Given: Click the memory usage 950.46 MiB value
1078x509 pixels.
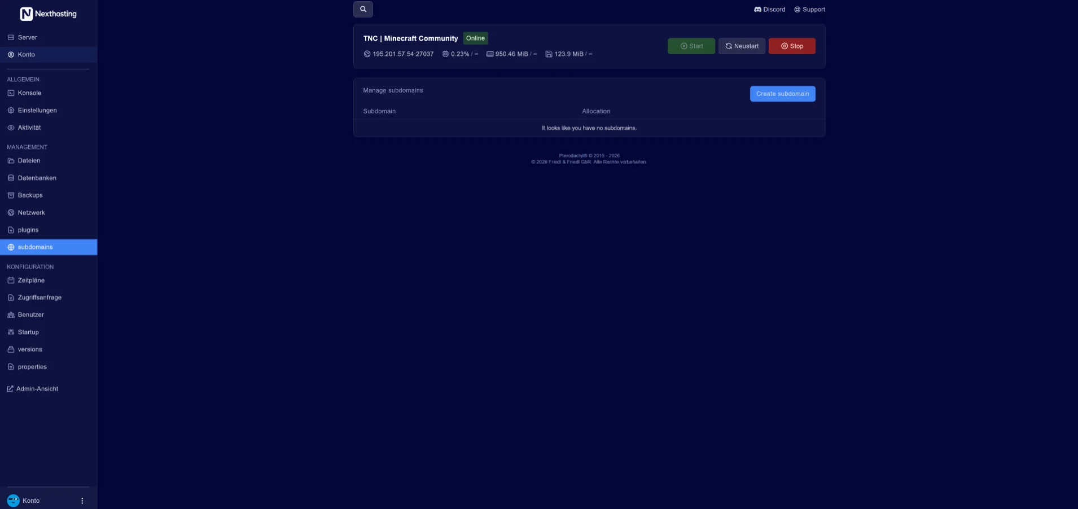Looking at the screenshot, I should point(511,54).
